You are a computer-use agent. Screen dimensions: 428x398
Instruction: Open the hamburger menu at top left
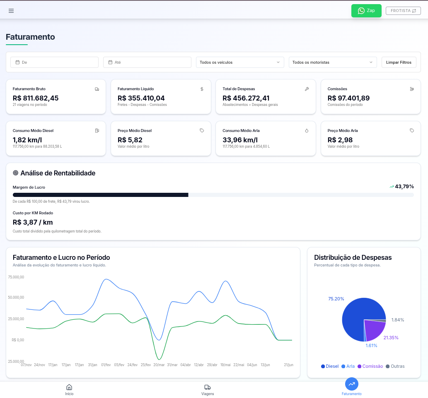pos(11,10)
